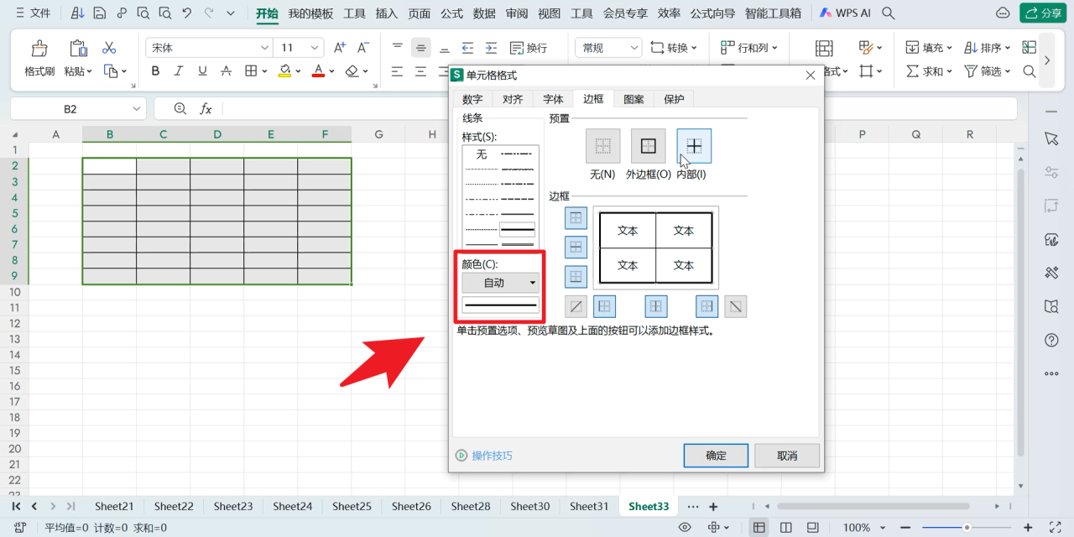The height and width of the screenshot is (537, 1074).
Task: Open the 排序 sort dropdown
Action: tap(988, 48)
